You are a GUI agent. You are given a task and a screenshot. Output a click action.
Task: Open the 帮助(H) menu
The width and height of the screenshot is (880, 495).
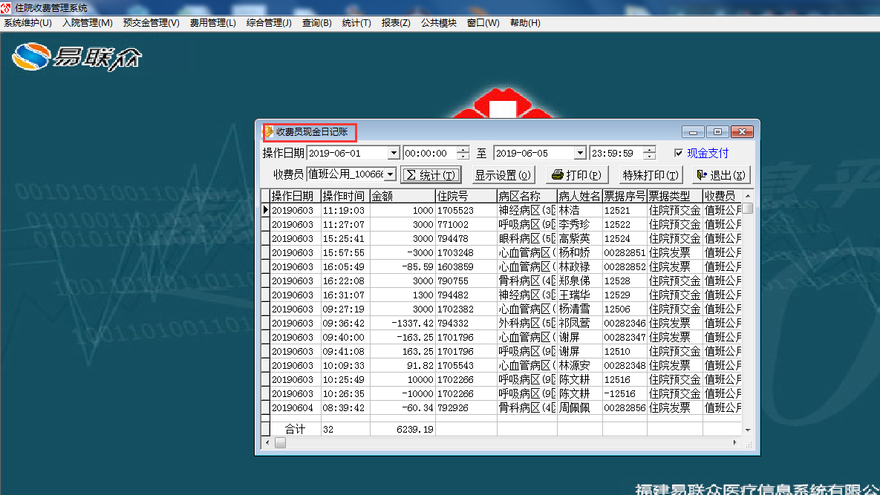tap(525, 23)
